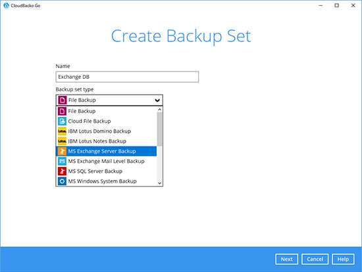
Task: Choose Cloud File Backup option
Action: pyautogui.click(x=106, y=122)
